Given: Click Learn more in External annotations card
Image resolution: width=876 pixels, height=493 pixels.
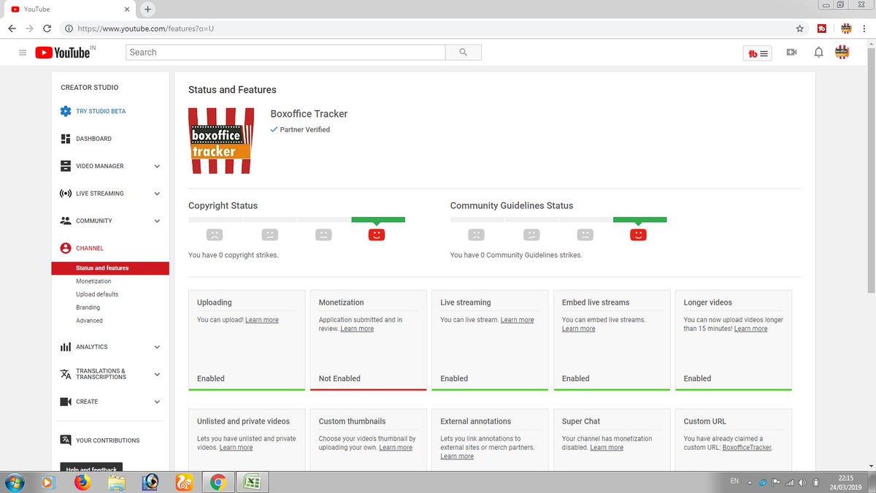Looking at the screenshot, I should [x=457, y=456].
